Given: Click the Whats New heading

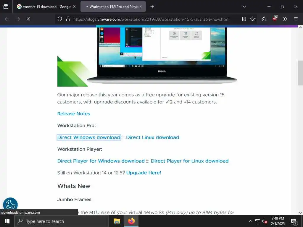Looking at the screenshot, I should [74, 186].
